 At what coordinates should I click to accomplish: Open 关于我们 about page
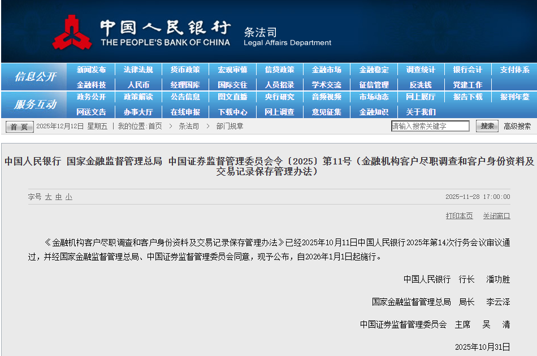tap(421, 112)
